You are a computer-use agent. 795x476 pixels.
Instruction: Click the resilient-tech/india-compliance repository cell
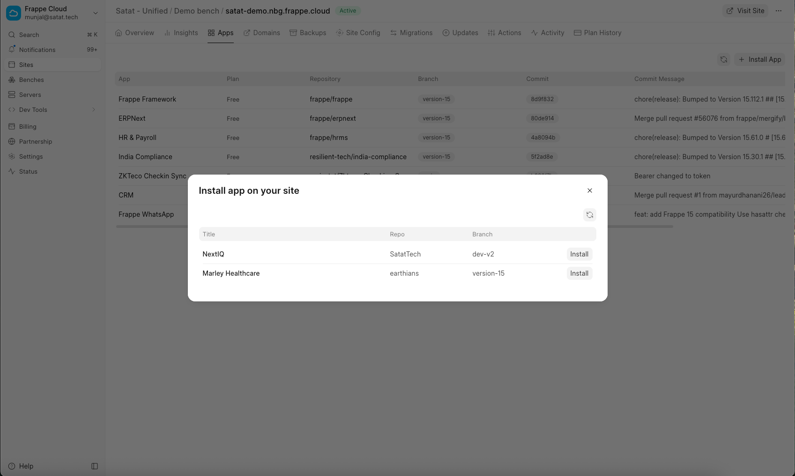point(358,157)
